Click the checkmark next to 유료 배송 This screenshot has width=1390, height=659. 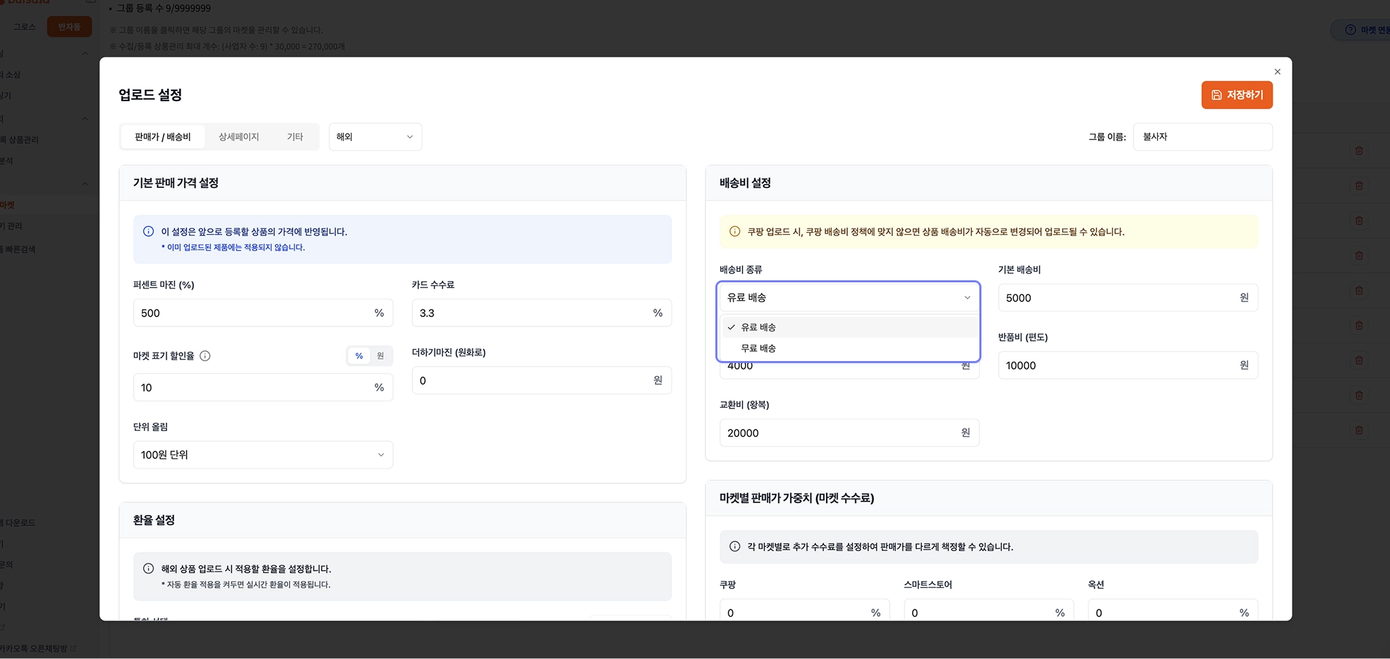(x=731, y=327)
